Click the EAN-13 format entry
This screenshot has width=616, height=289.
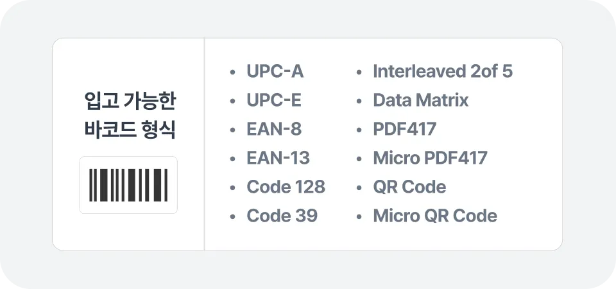278,158
